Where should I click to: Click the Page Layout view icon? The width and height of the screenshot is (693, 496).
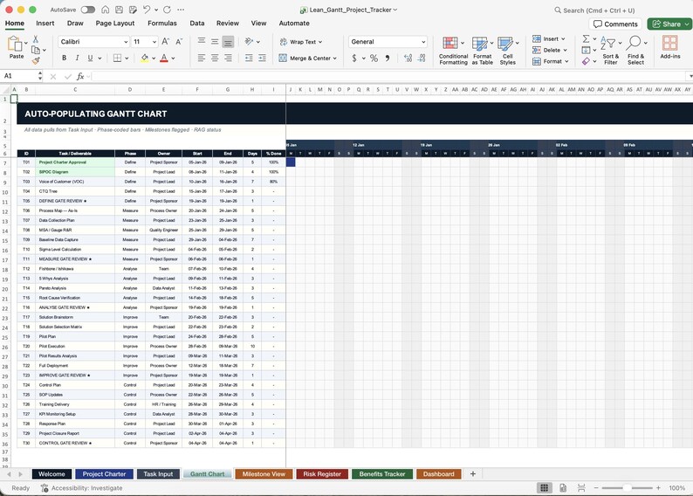point(563,487)
